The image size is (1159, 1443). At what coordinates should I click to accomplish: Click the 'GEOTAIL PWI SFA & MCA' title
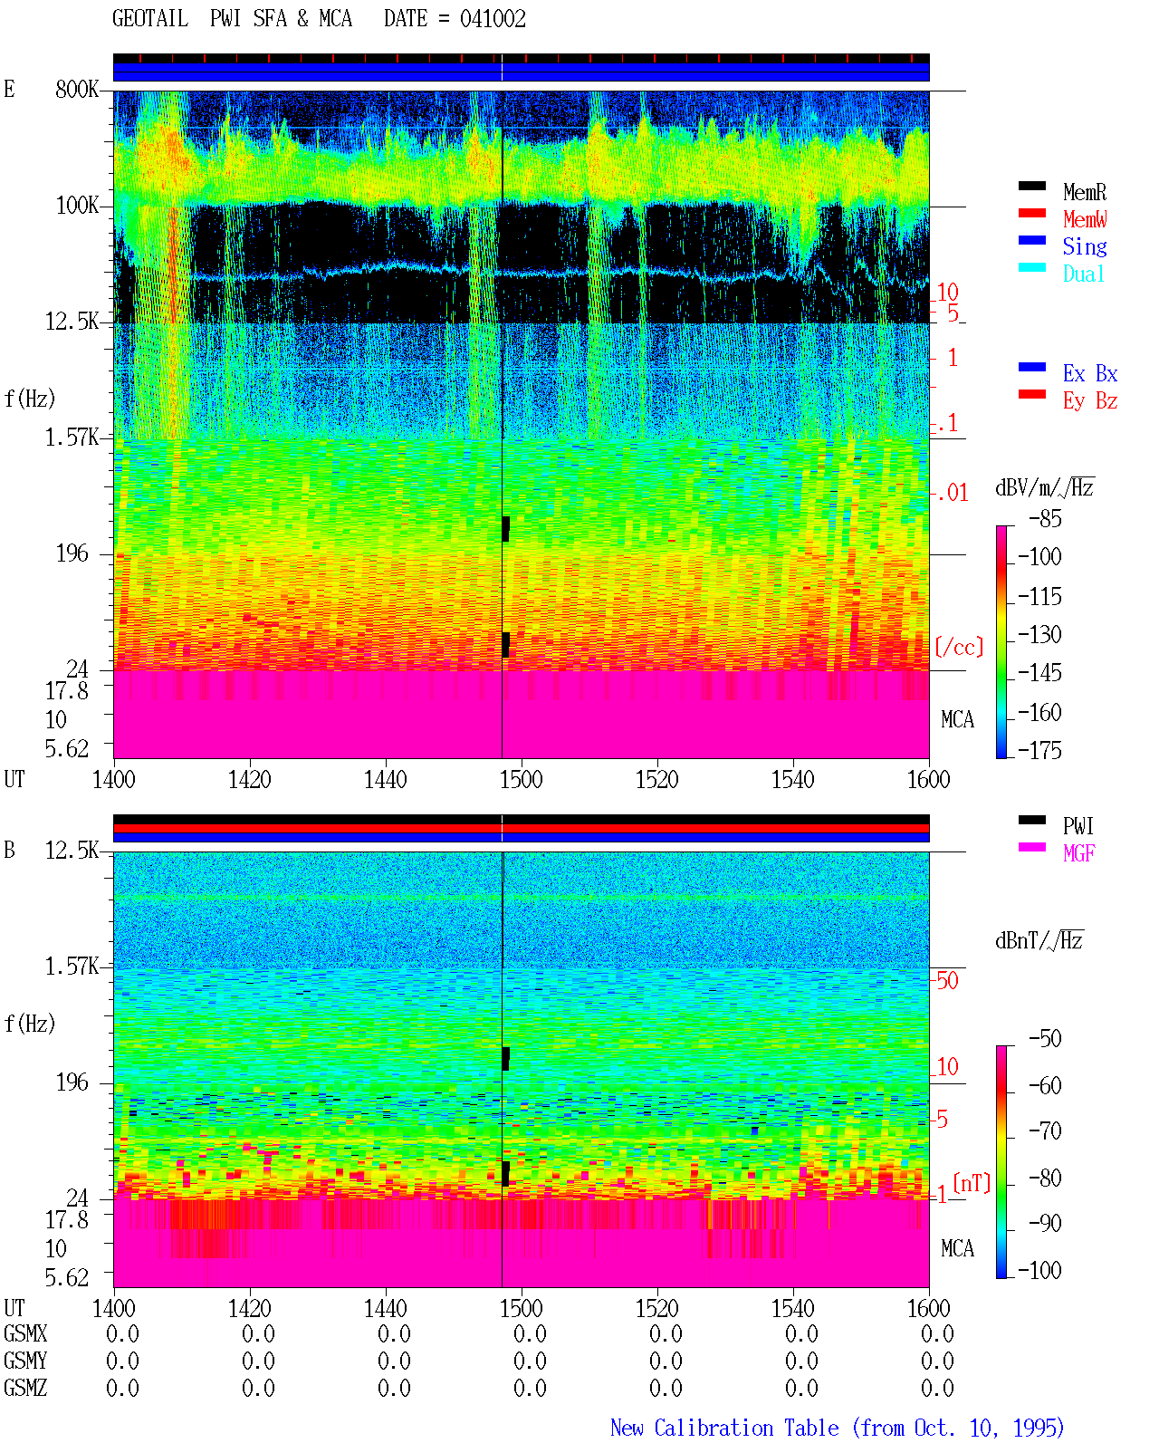(232, 19)
